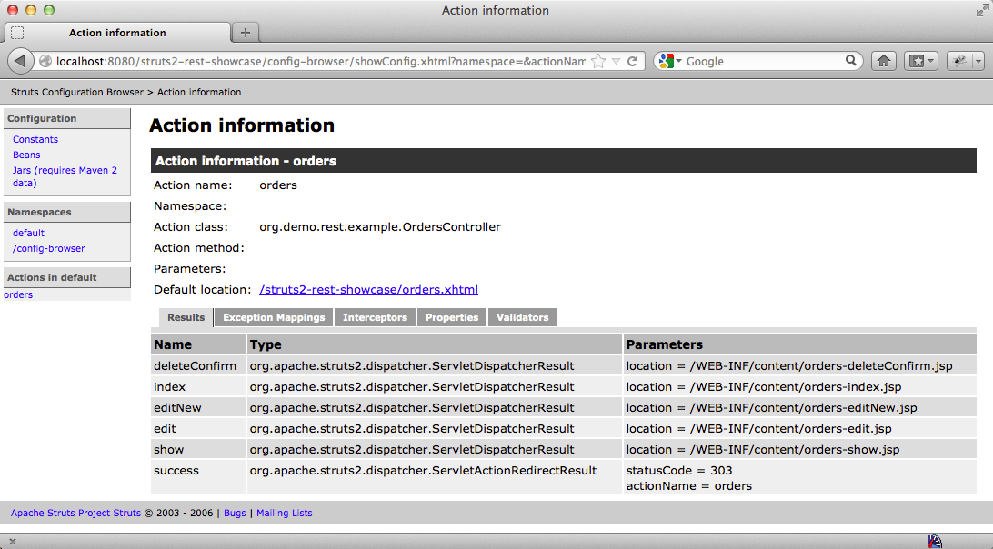The height and width of the screenshot is (549, 993).
Task: Open the Bookmarks menu button
Action: [923, 61]
